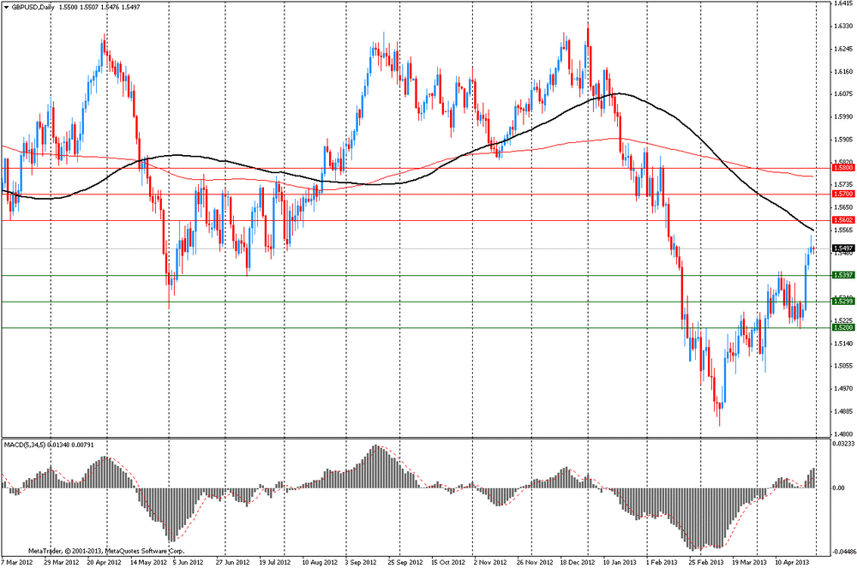Click the 5 Jun 2012 date label
857x568 pixels.
[187, 563]
